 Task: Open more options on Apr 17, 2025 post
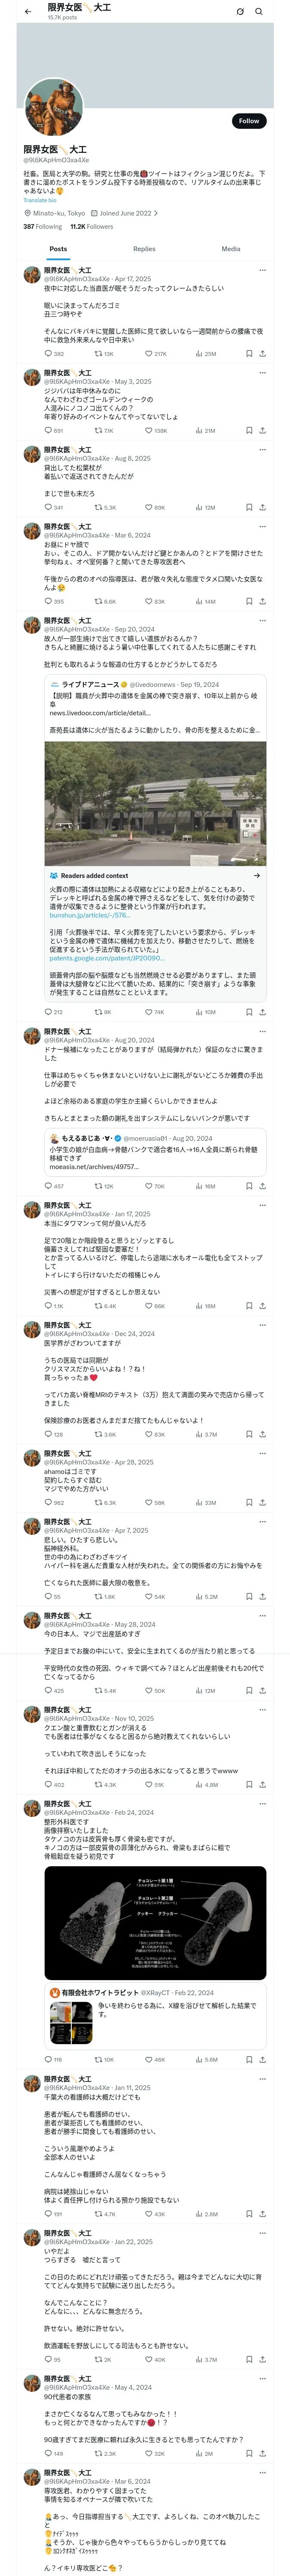click(262, 270)
